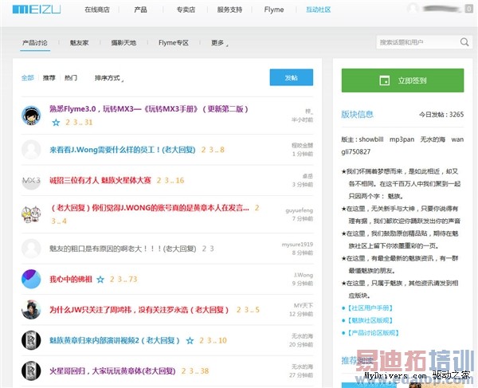Click calendar icon on 立即签到 button

(x=385, y=80)
